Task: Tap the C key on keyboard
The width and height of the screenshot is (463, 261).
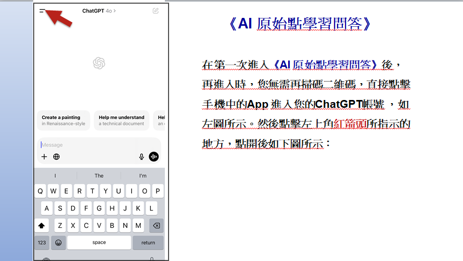Action: coord(86,226)
